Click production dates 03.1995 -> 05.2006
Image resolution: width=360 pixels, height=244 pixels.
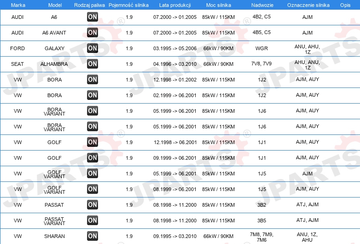[175, 48]
